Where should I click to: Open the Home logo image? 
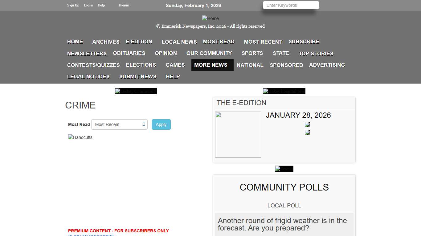tap(210, 18)
